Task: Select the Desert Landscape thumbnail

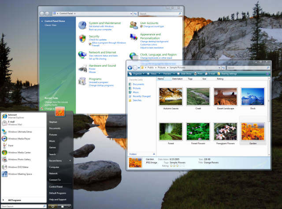Action: pyautogui.click(x=225, y=96)
